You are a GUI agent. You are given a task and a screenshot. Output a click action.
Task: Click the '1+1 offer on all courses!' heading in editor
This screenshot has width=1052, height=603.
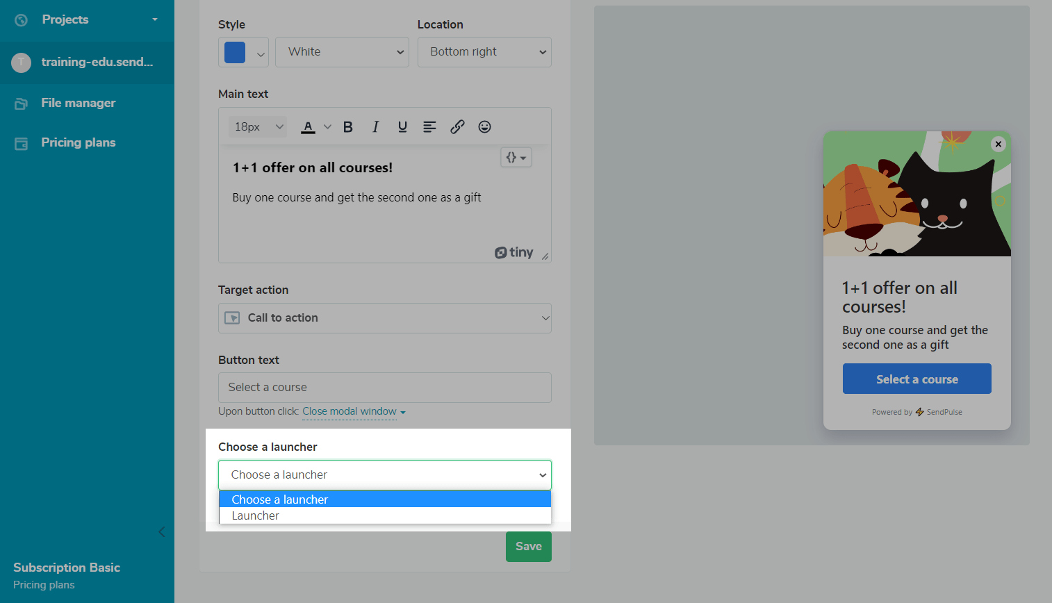pos(313,167)
